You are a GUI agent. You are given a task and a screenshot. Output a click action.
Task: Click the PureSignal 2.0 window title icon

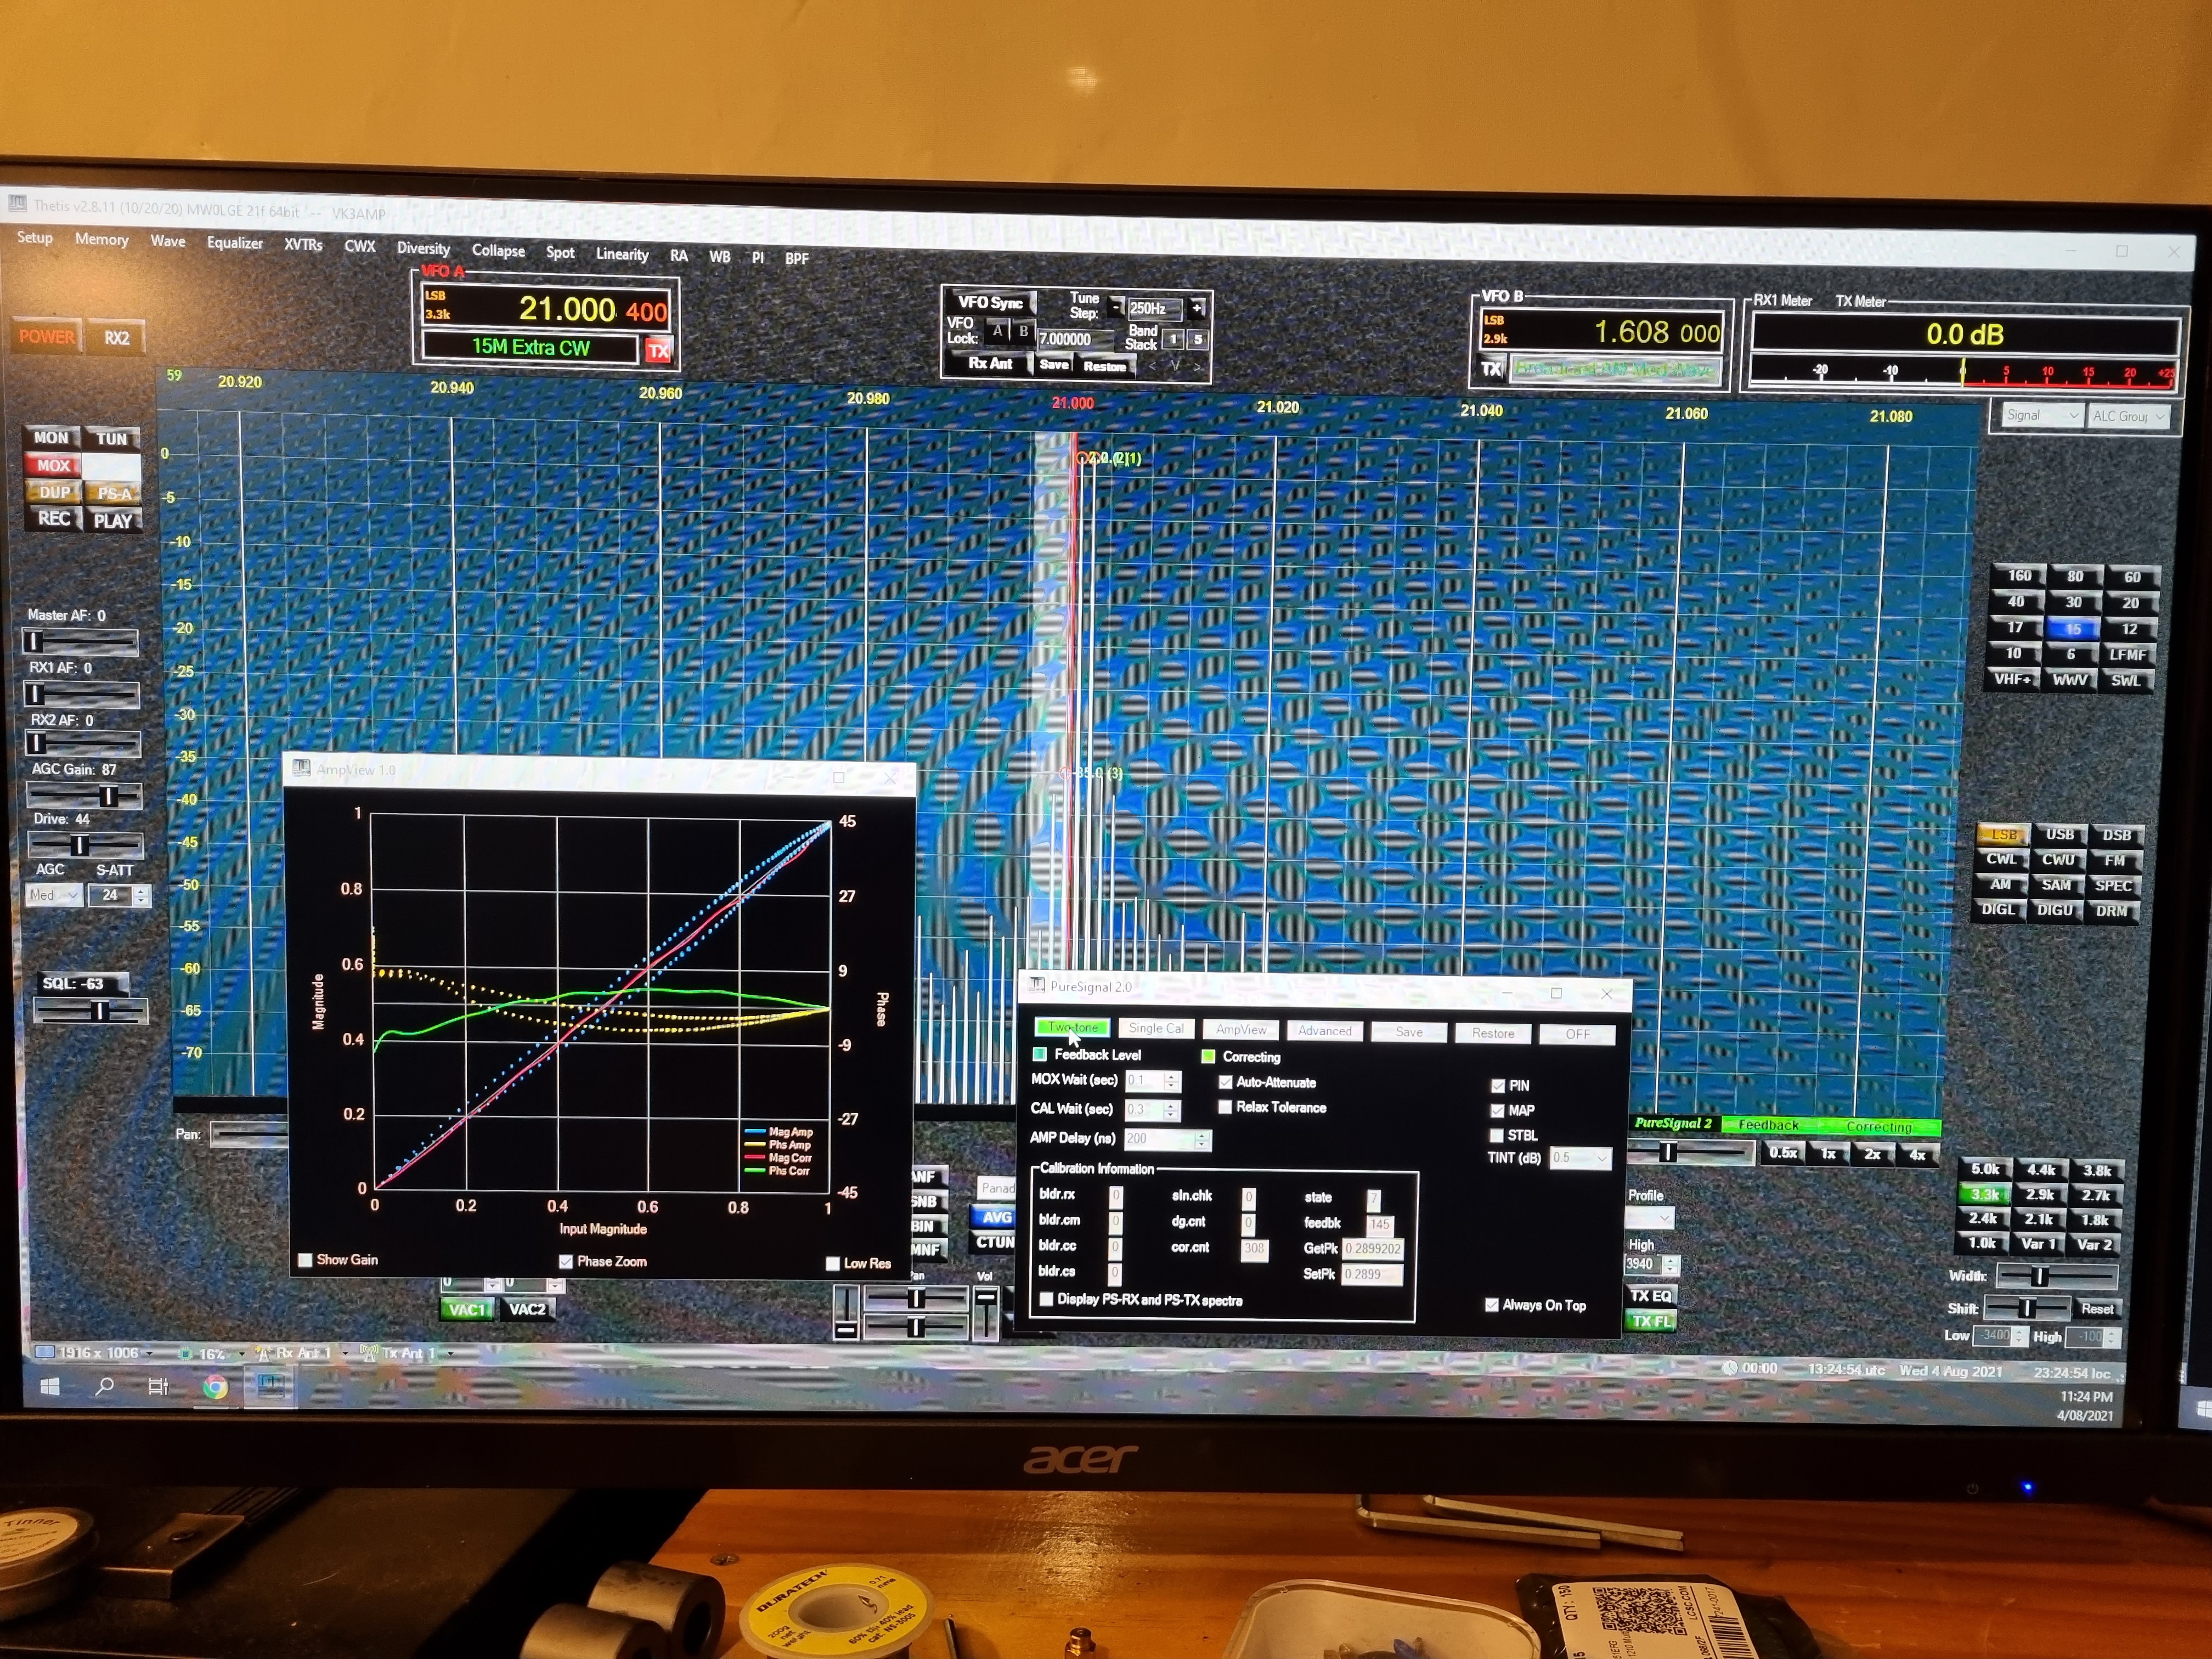coord(1037,985)
